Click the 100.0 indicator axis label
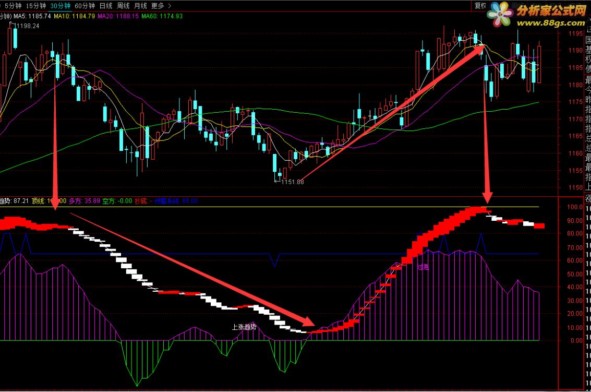591x392 pixels. tap(575, 207)
